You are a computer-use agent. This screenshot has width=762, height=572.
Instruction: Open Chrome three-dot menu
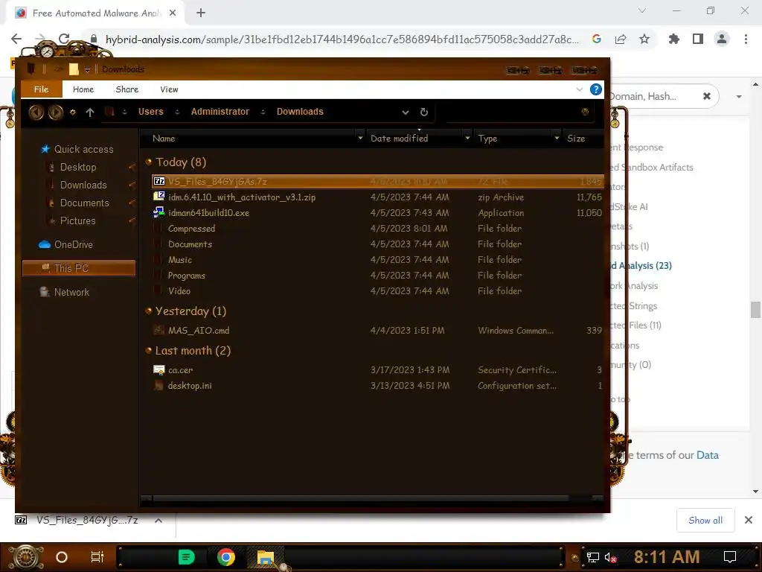[746, 39]
